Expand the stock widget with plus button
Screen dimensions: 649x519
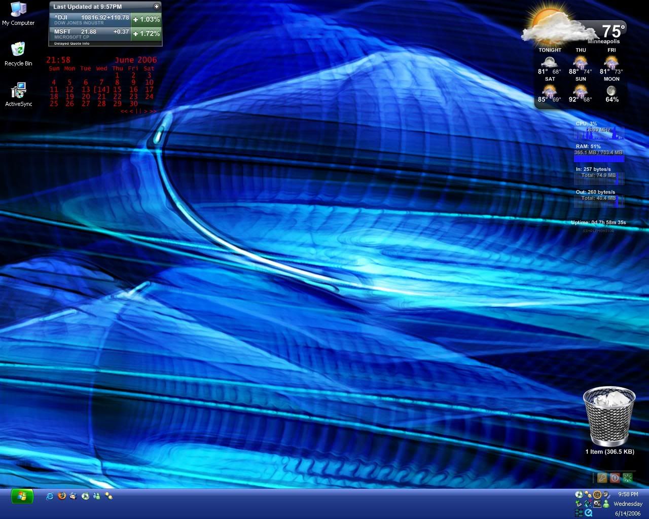pyautogui.click(x=156, y=7)
